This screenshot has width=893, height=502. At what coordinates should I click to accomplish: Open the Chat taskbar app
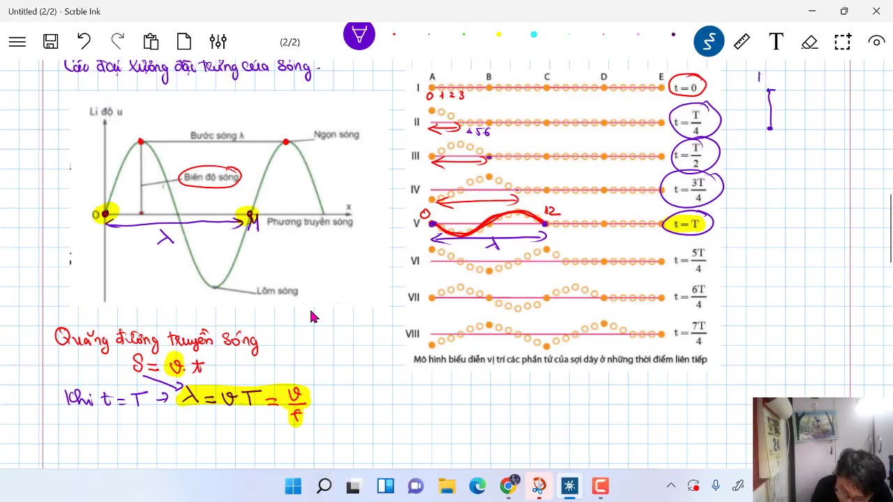[x=416, y=486]
